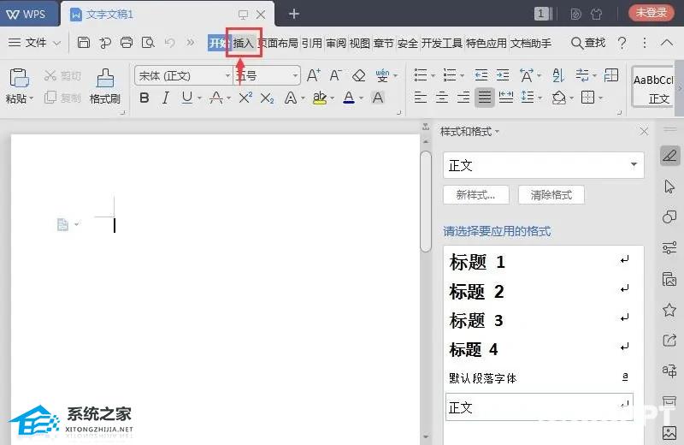684x445 pixels.
Task: Expand the 样式和格式 pane title dropdown
Action: click(x=497, y=132)
